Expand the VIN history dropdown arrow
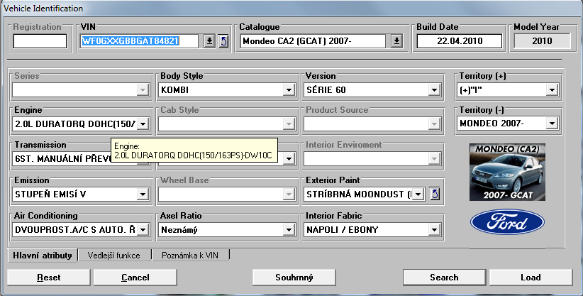Image resolution: width=583 pixels, height=296 pixels. pyautogui.click(x=209, y=41)
